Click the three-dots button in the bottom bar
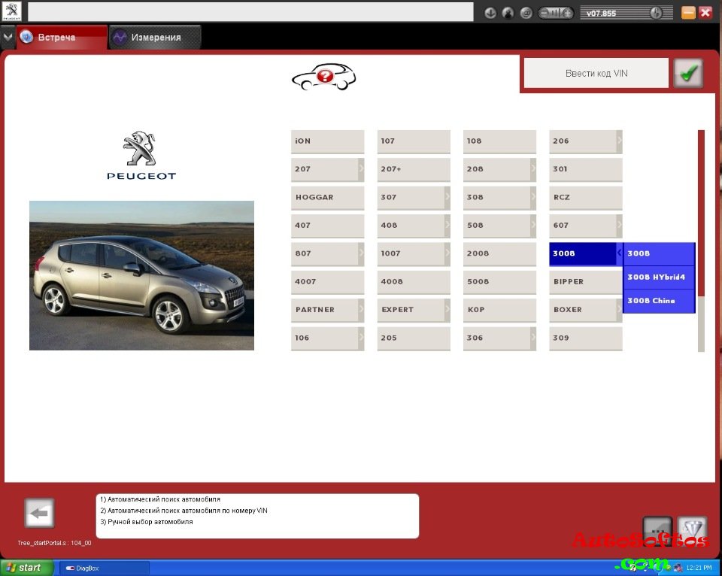 (657, 530)
